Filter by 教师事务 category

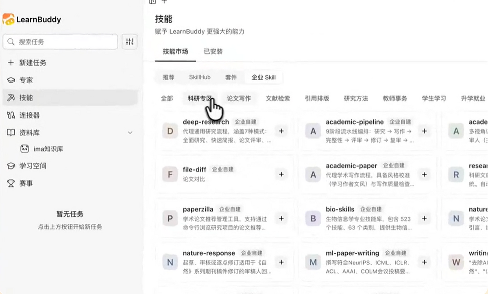coord(395,98)
